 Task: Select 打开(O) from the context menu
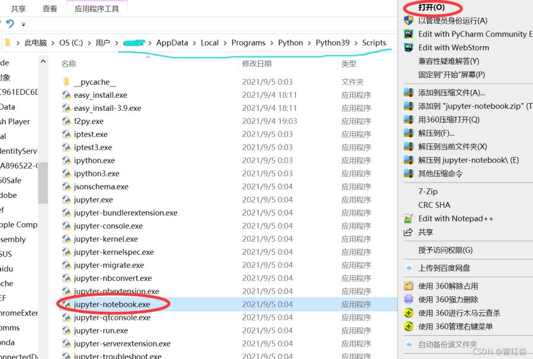pos(431,8)
